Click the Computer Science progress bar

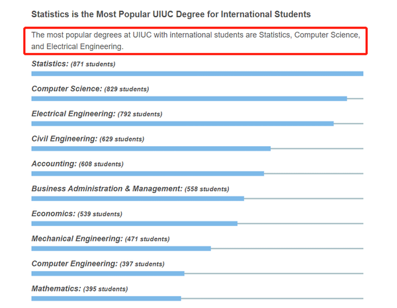pyautogui.click(x=189, y=98)
